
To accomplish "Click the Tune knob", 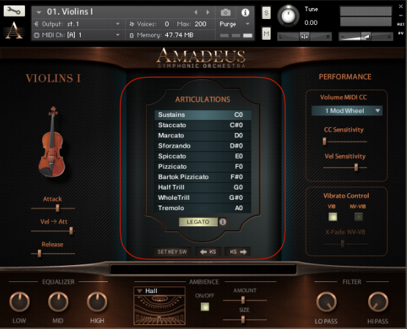I will click(288, 16).
